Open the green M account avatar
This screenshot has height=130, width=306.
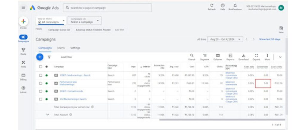coord(281,8)
